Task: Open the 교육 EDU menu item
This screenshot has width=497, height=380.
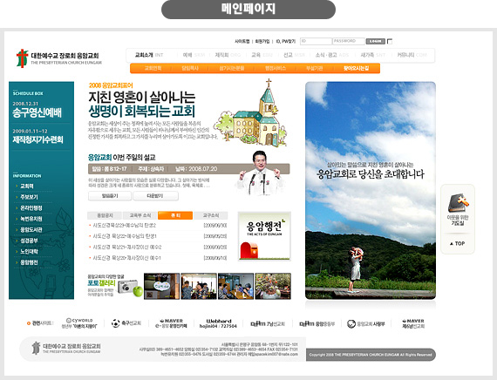Action: 262,55
